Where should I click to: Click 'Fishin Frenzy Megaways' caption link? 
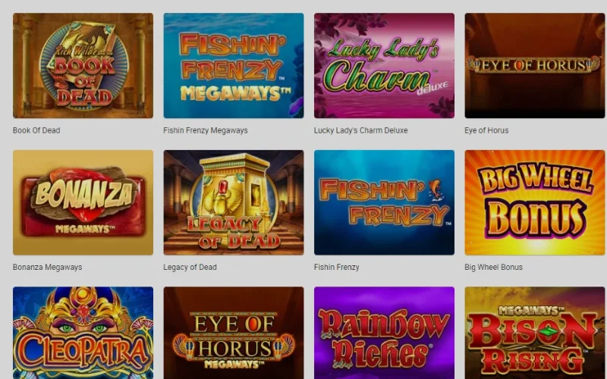205,130
